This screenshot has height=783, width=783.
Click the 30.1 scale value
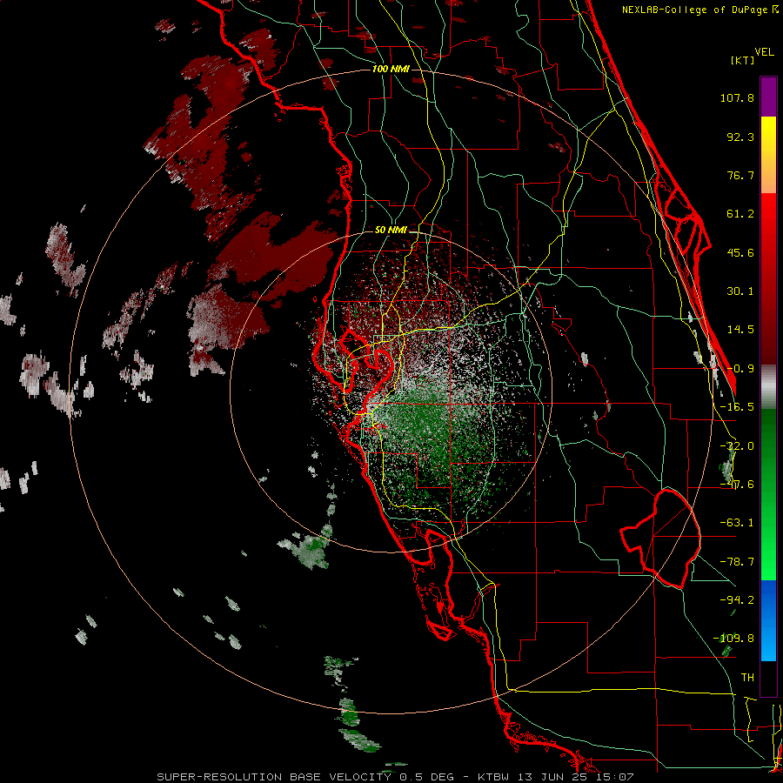740,291
